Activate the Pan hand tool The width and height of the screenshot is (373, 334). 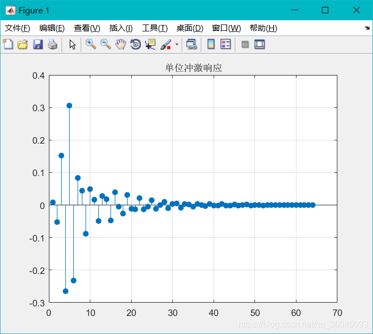tap(121, 45)
